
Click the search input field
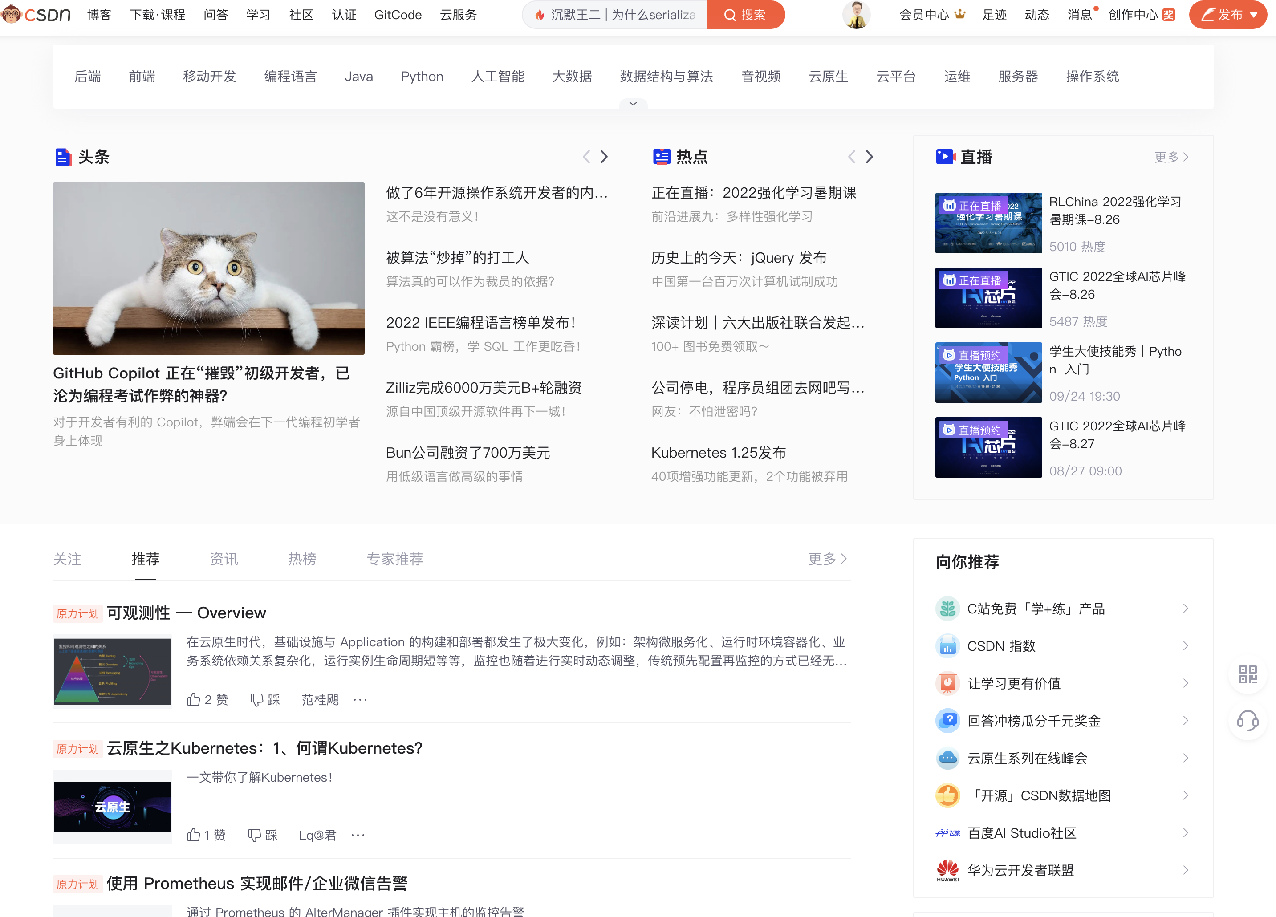pos(614,15)
